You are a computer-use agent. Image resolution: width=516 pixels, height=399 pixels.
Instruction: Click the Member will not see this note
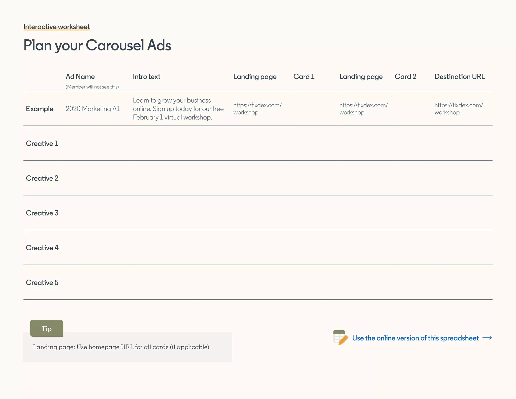(x=92, y=87)
